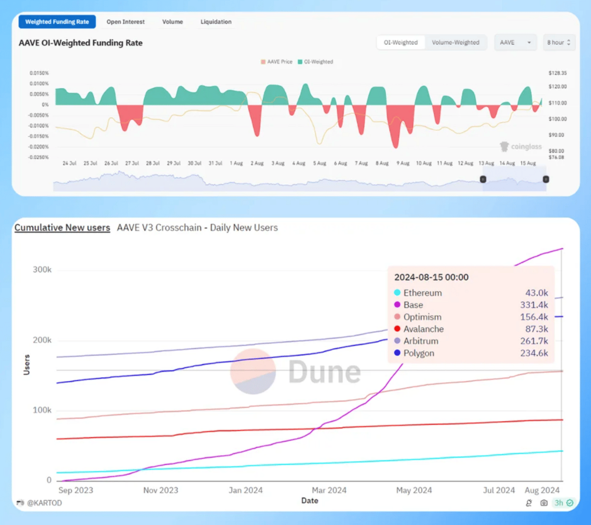Viewport: 591px width, 525px height.
Task: Click the left handle of the range slider
Action: [483, 179]
